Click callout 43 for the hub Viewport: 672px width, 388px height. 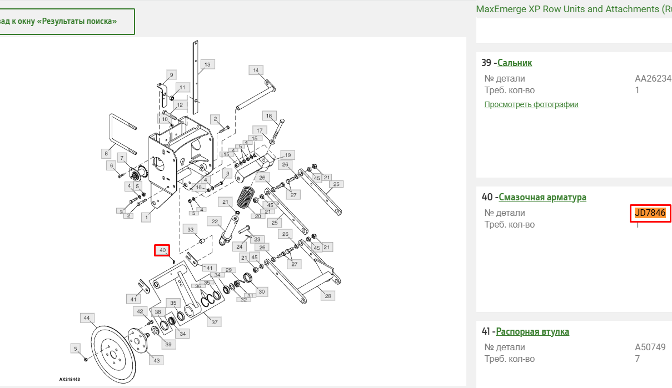(156, 361)
